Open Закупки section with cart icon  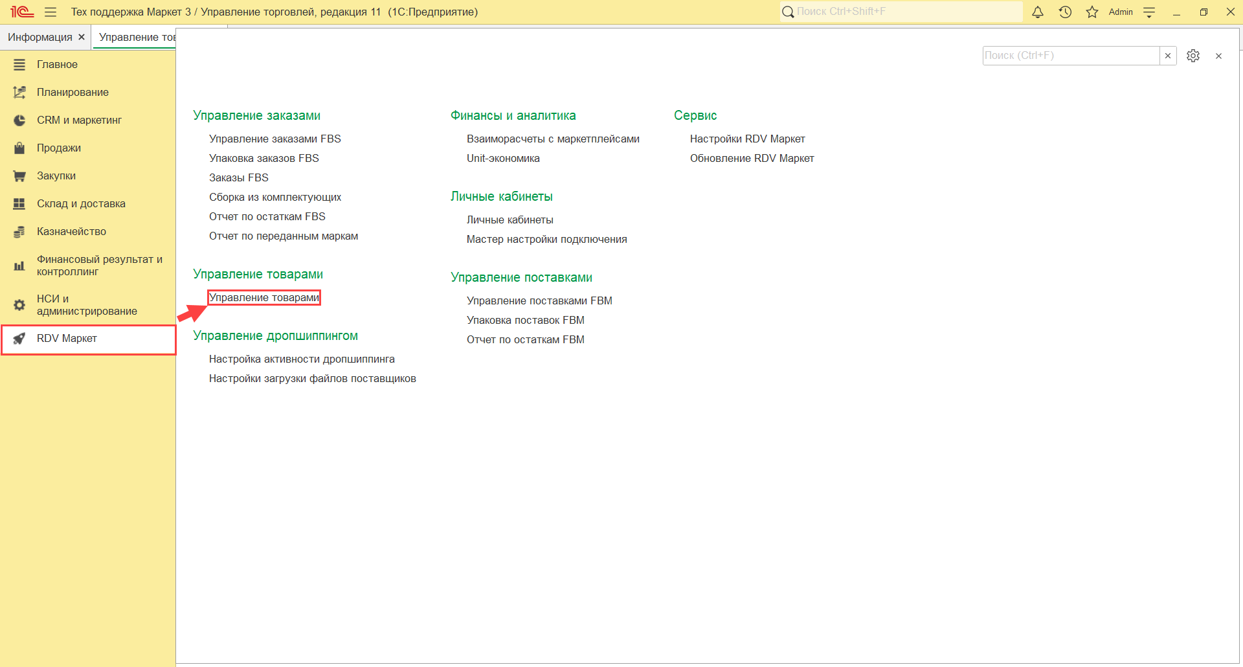coord(56,176)
